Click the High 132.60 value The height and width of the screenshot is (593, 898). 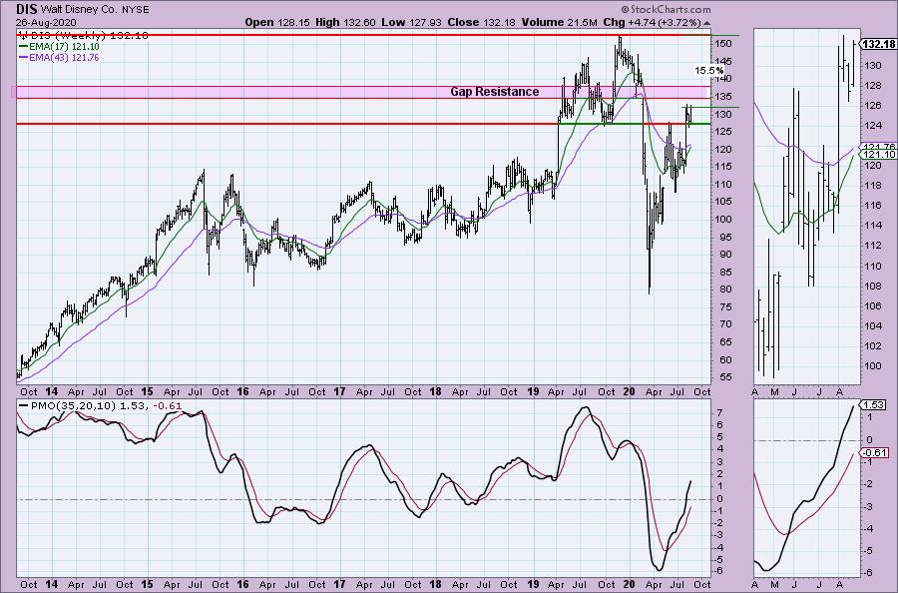pyautogui.click(x=345, y=22)
